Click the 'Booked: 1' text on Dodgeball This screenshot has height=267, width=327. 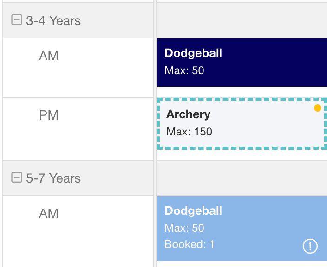[x=190, y=244]
